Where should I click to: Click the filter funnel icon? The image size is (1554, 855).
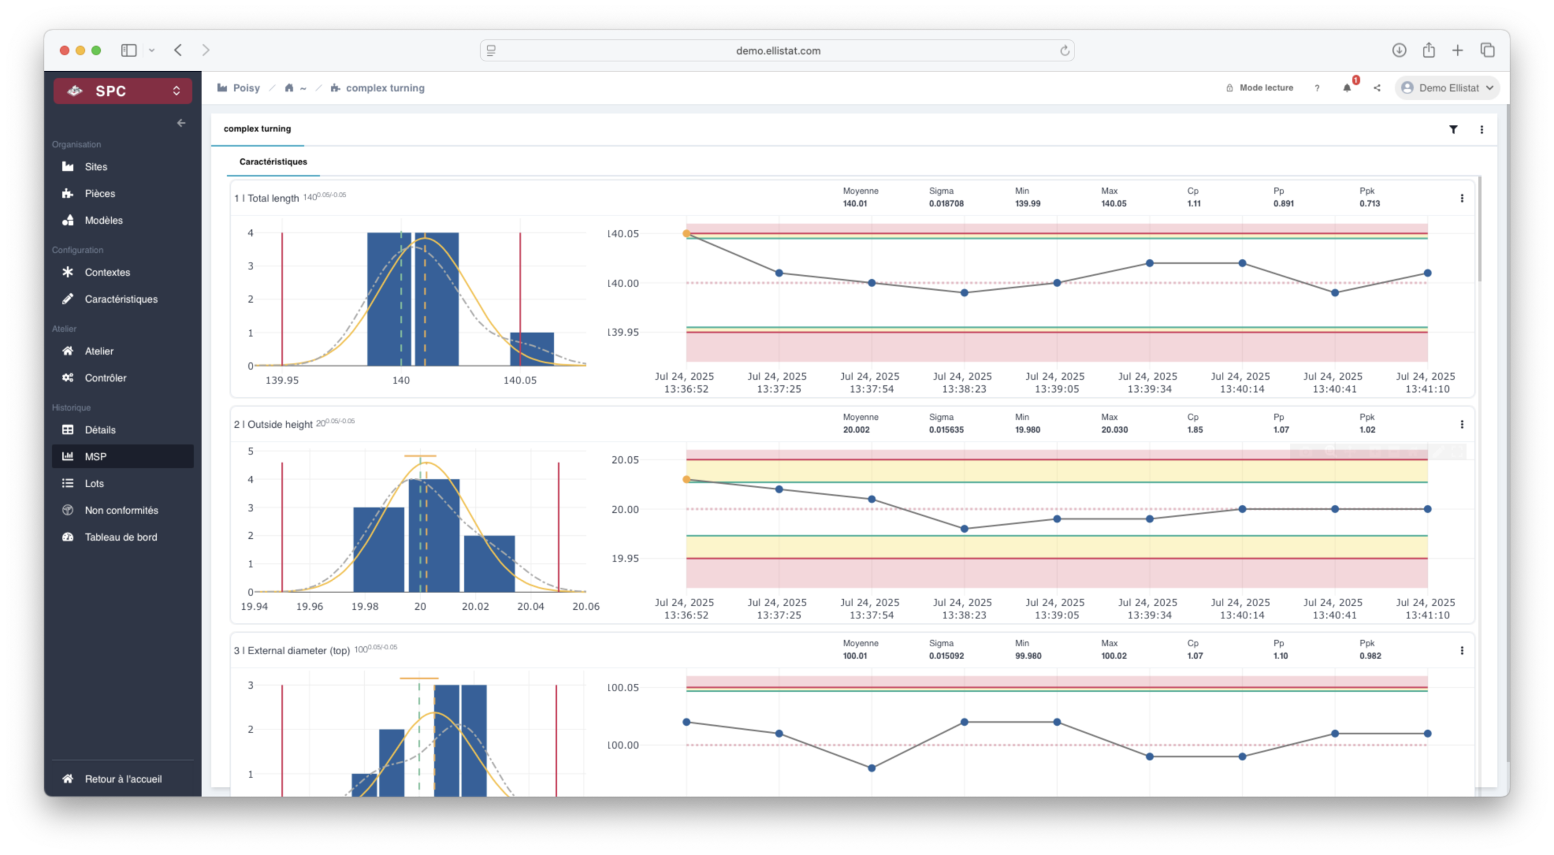(1453, 129)
